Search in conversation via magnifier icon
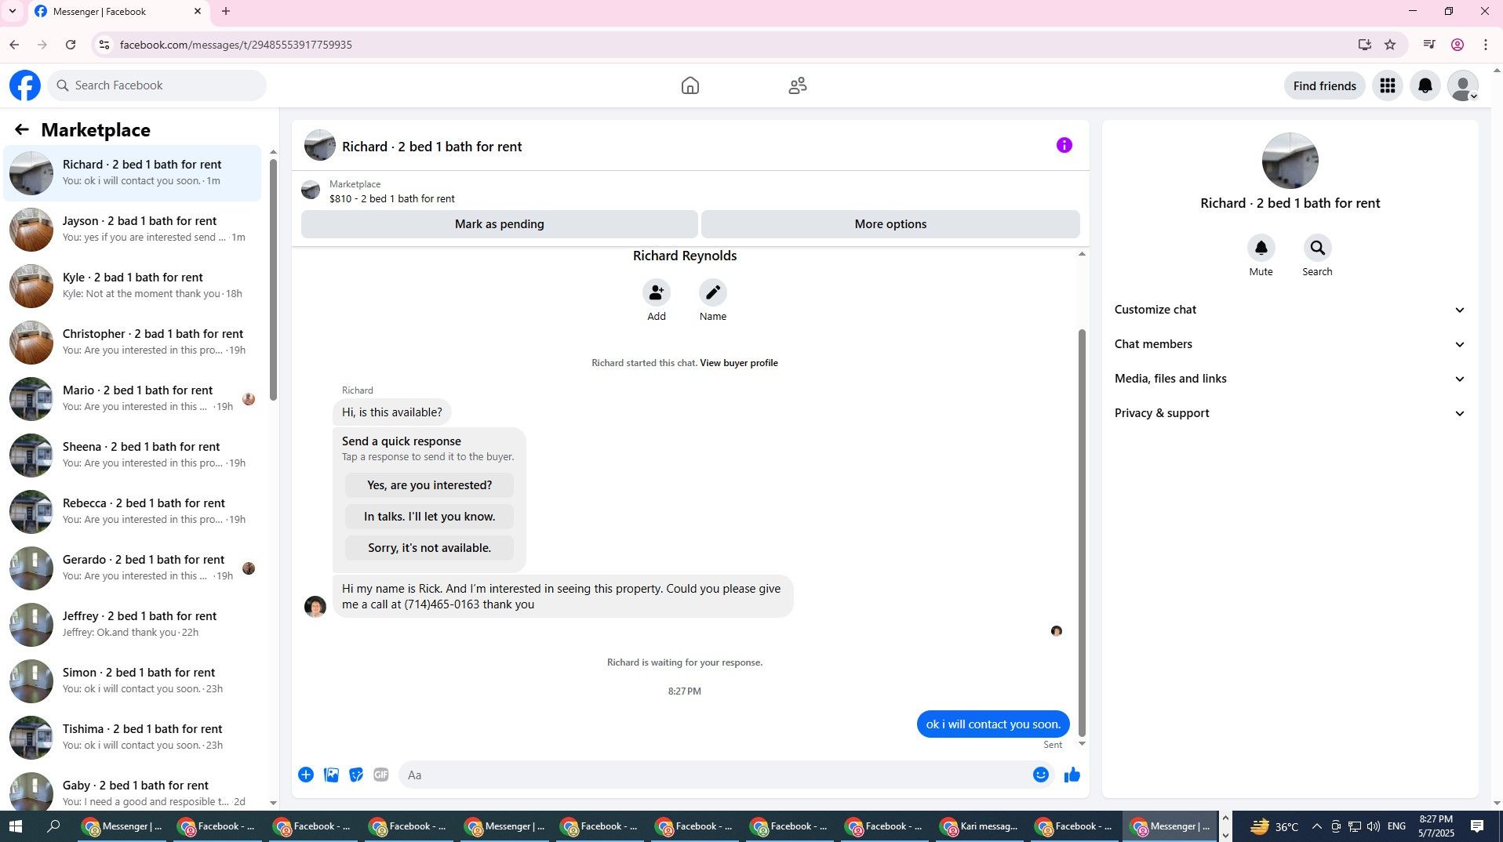 pyautogui.click(x=1317, y=248)
